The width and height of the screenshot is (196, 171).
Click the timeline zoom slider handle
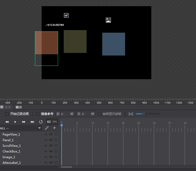point(144,114)
